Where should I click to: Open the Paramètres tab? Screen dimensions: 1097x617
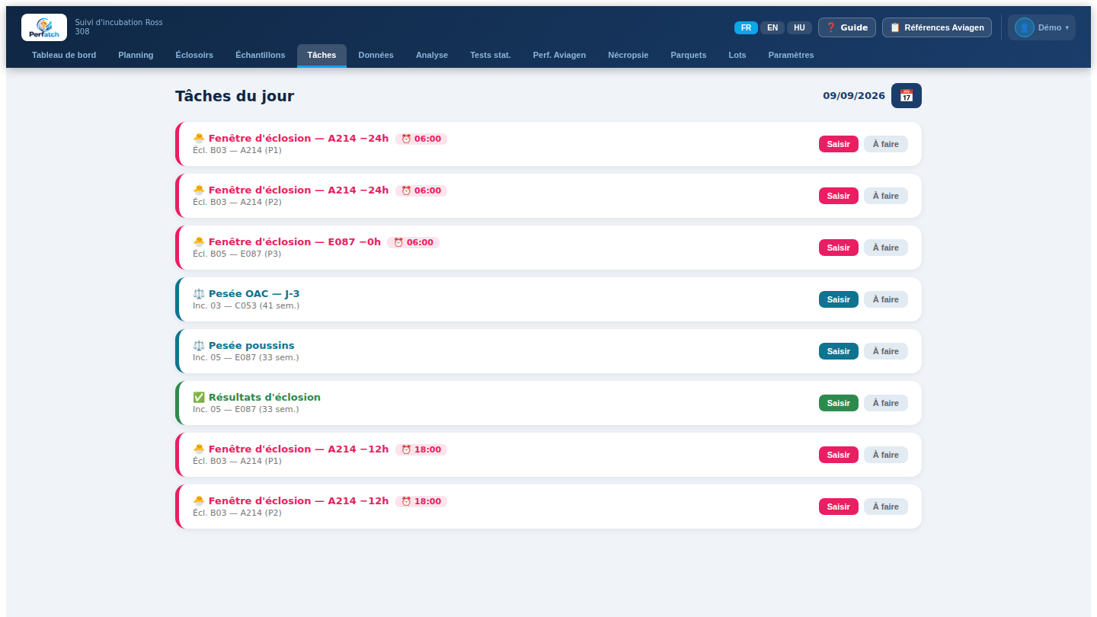pyautogui.click(x=792, y=55)
